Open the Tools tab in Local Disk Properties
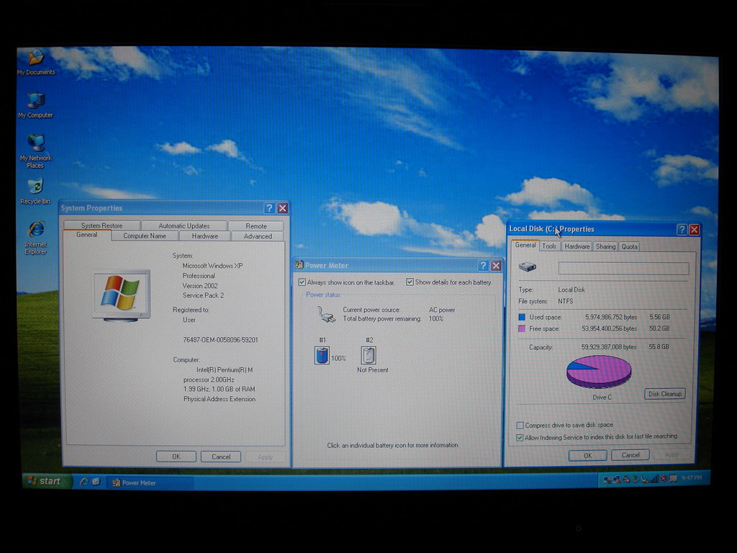The image size is (737, 553). coord(549,246)
